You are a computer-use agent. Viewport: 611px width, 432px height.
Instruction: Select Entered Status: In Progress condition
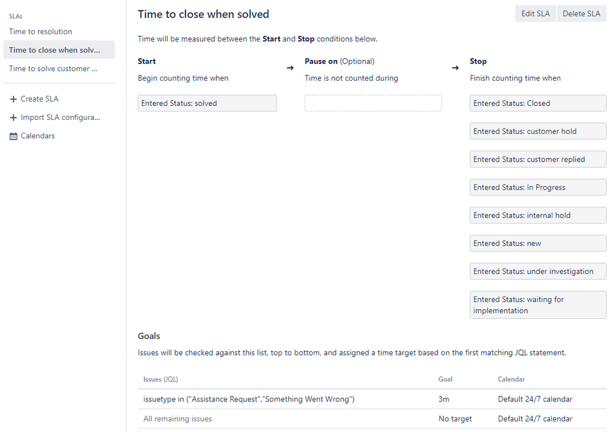[538, 187]
